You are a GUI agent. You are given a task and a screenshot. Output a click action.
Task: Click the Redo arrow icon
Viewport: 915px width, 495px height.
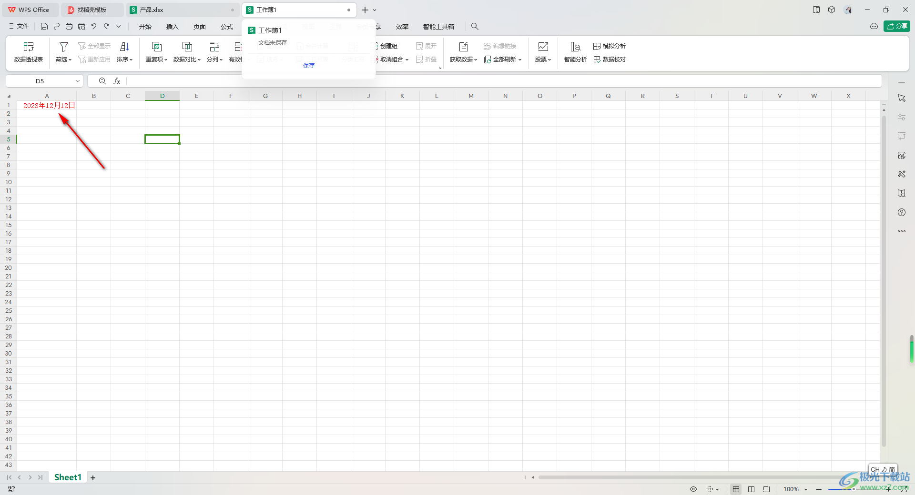pos(106,27)
